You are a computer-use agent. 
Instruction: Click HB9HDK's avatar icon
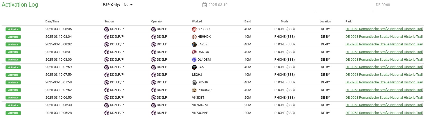194,37
